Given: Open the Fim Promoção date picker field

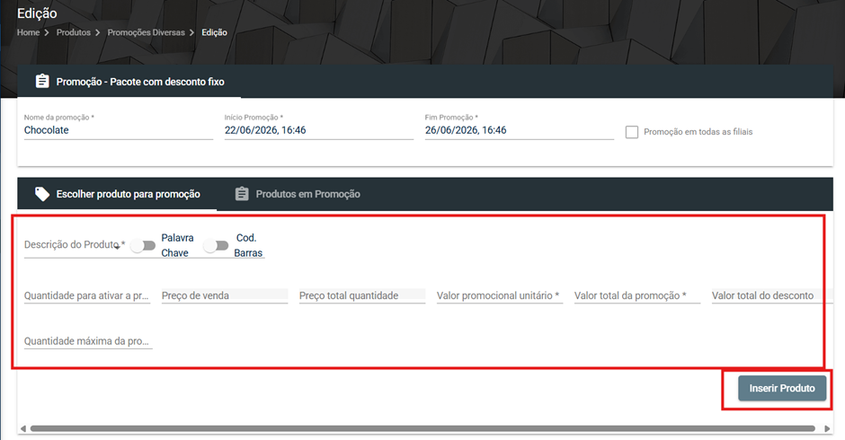Looking at the screenshot, I should [520, 130].
